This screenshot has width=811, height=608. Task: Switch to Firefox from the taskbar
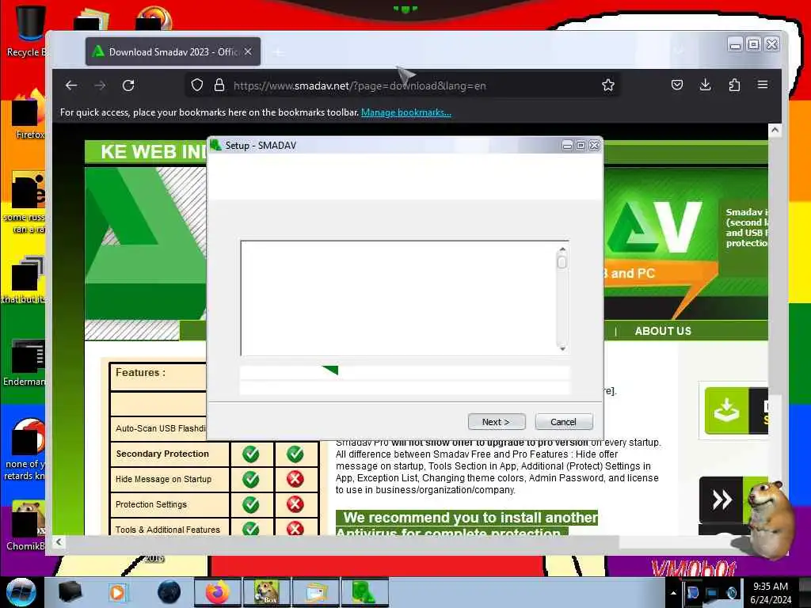(217, 592)
